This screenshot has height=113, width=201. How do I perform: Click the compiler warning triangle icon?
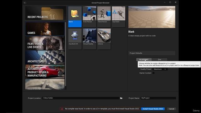click(x=62, y=109)
